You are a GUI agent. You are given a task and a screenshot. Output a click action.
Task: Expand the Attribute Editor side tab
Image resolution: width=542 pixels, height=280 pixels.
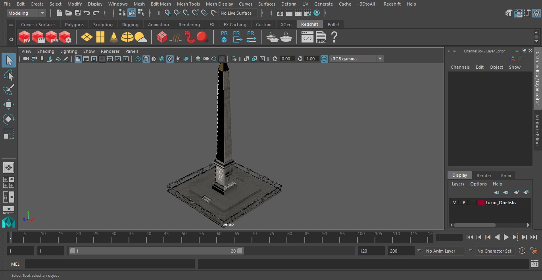(x=537, y=131)
